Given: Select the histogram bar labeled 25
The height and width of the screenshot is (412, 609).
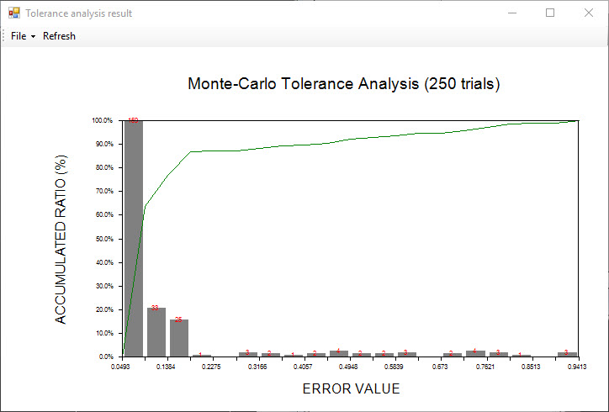Looking at the screenshot, I should click(x=178, y=338).
